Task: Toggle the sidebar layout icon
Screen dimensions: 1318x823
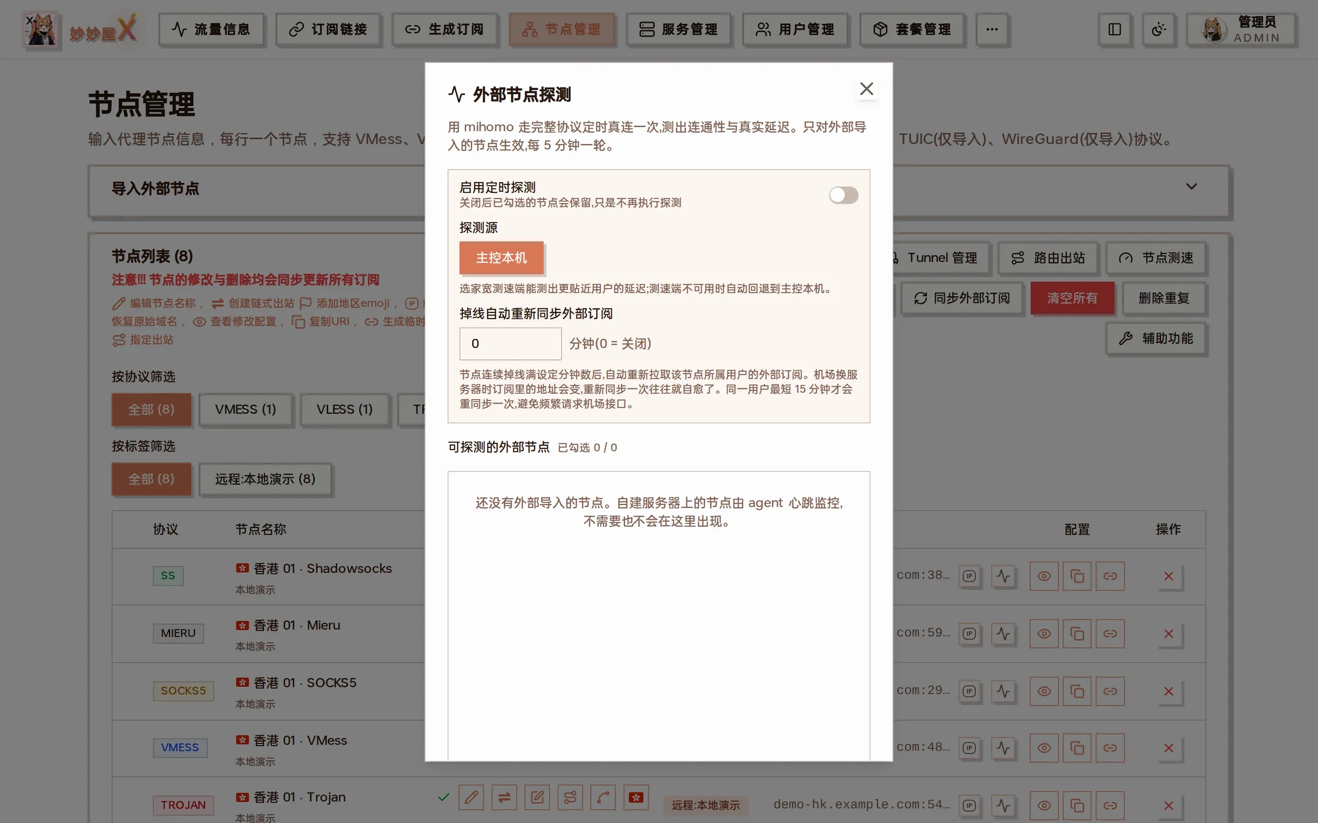Action: [x=1114, y=29]
